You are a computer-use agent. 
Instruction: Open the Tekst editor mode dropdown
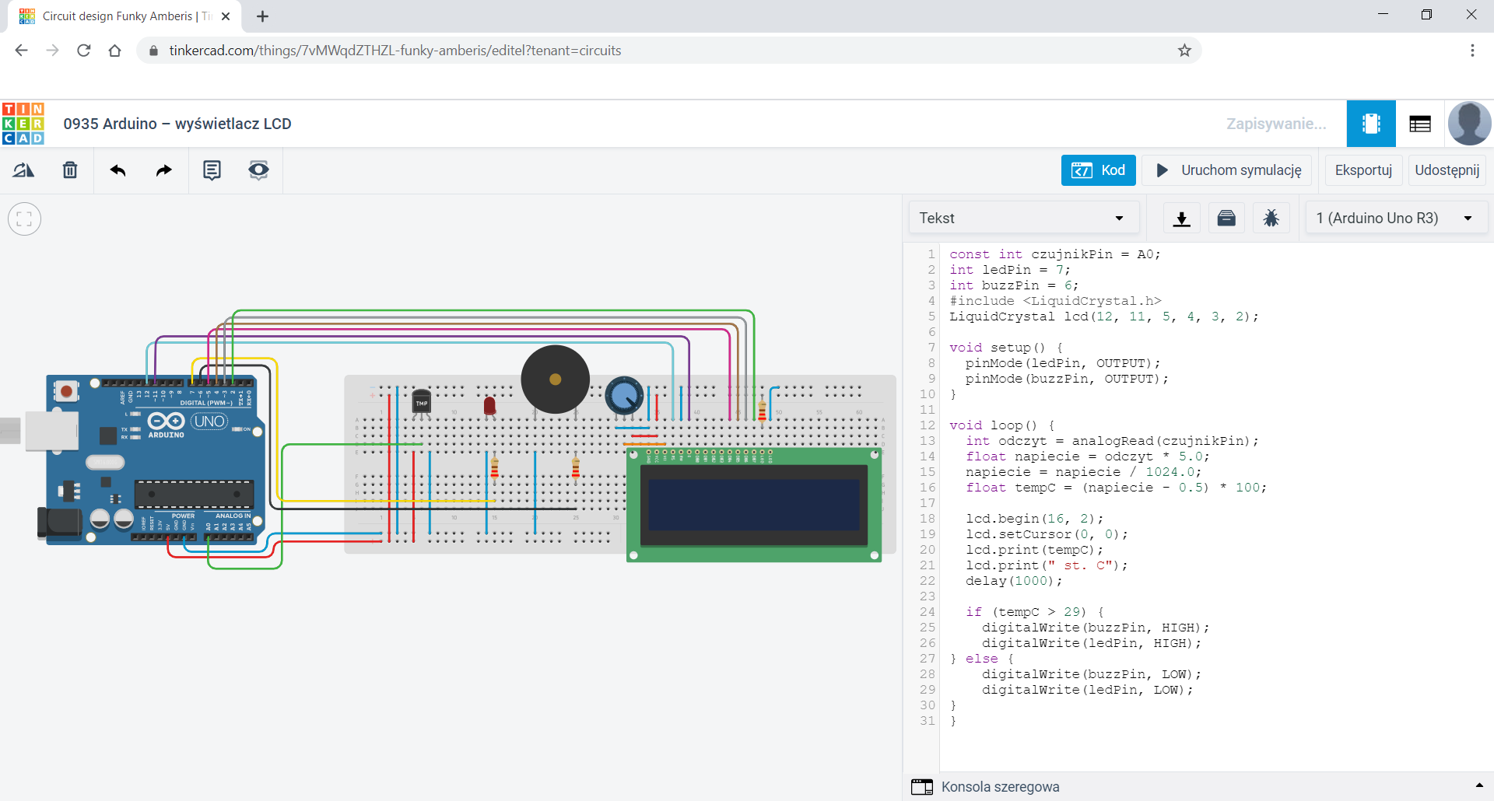(1023, 219)
